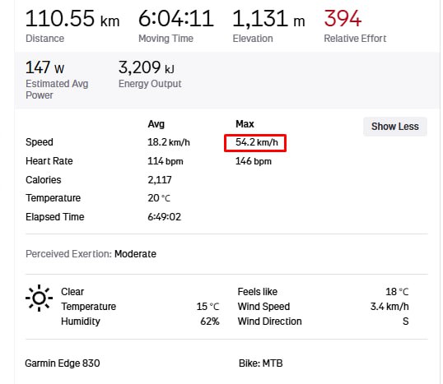Image resolution: width=443 pixels, height=384 pixels.
Task: Click the Relative Effort value 394
Action: (x=343, y=18)
